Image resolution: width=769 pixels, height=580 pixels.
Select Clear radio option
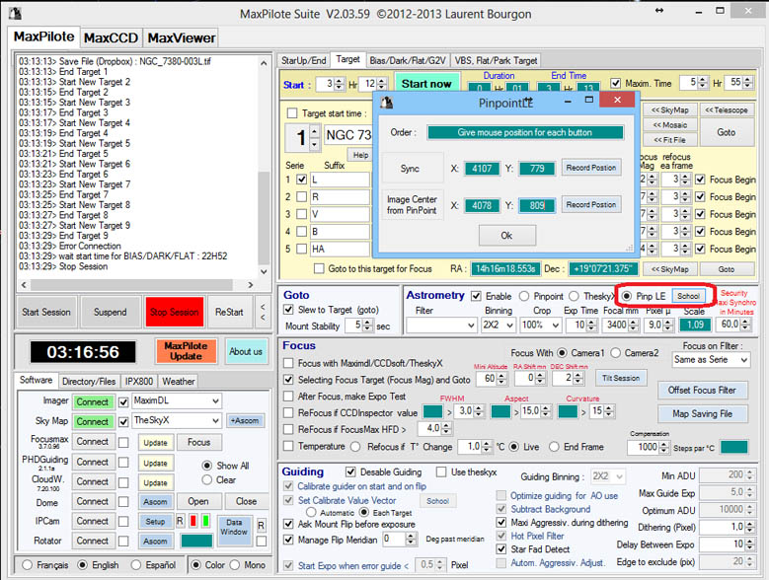point(207,479)
